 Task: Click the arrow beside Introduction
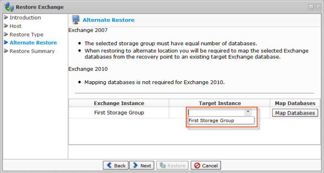(x=6, y=17)
